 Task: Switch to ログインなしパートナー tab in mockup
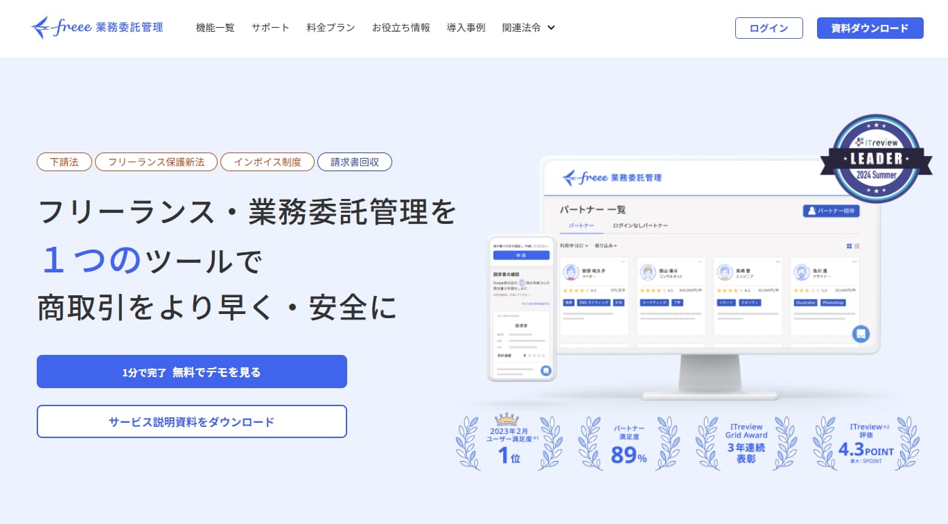[x=640, y=226]
